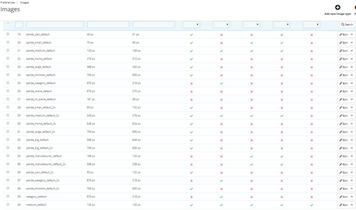The width and height of the screenshot is (356, 210).
Task: Click the Images breadcrumb link
Action: click(25, 2)
